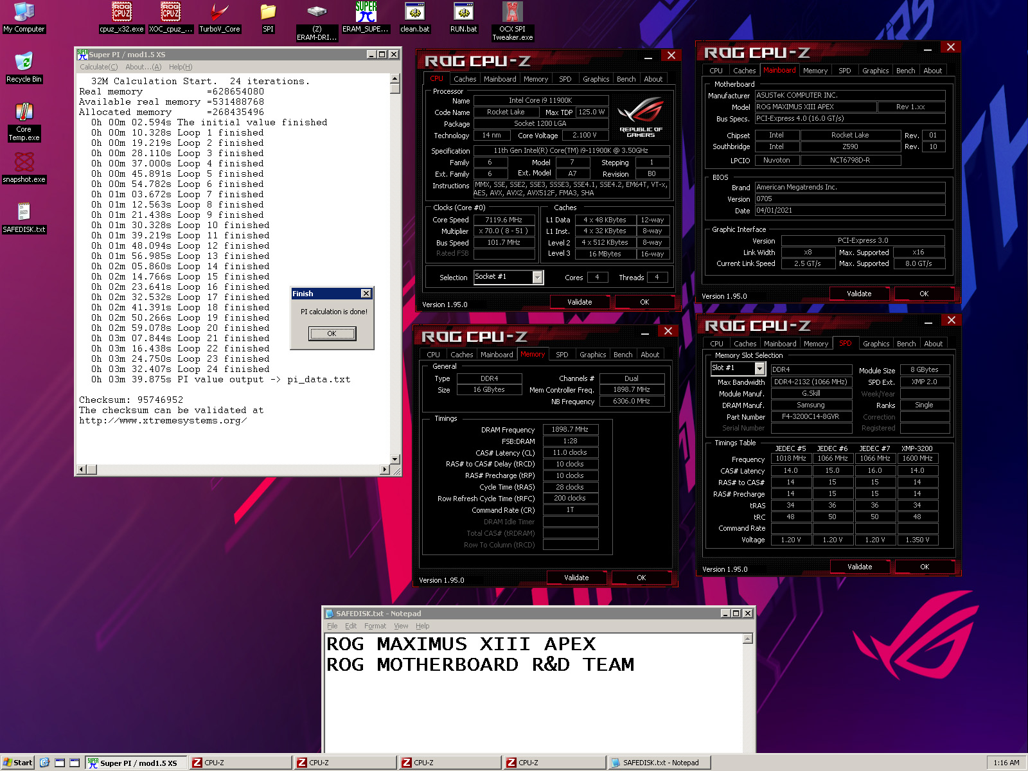The height and width of the screenshot is (771, 1028).
Task: Click the XMP-3200 frequency 1600 MHz cell
Action: pyautogui.click(x=917, y=458)
